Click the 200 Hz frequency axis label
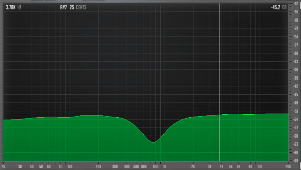The width and height of the screenshot is (301, 170). click(98, 166)
